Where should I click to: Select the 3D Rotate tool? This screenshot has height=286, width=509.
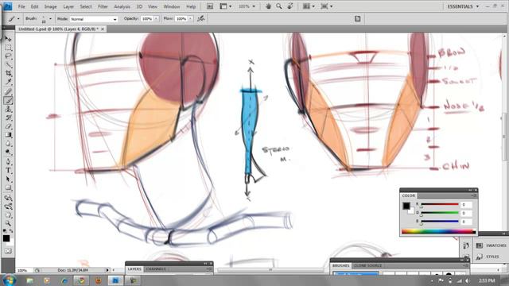[8, 198]
